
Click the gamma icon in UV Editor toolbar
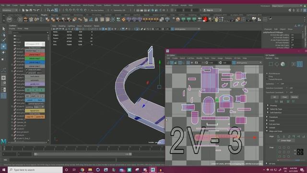(x=220, y=63)
